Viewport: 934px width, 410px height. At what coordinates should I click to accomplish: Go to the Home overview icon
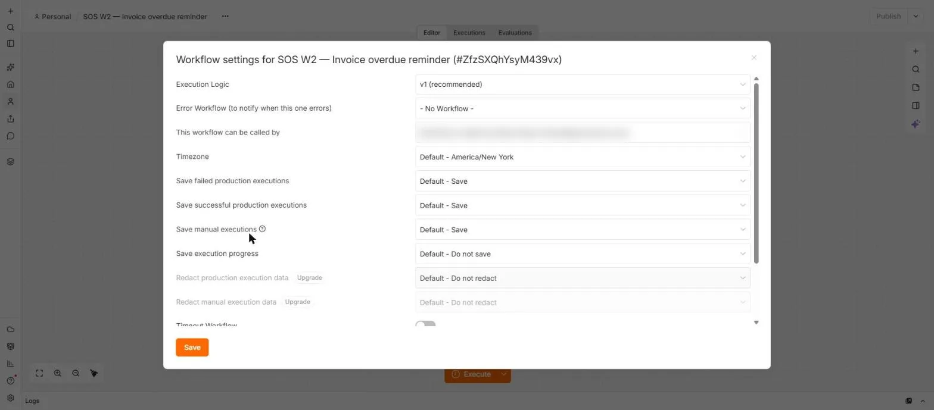(10, 84)
